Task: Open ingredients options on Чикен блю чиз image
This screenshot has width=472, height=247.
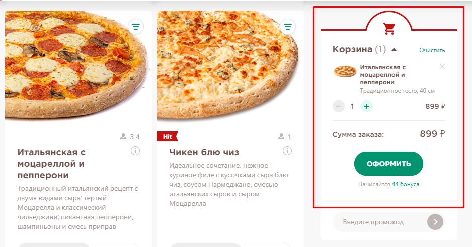Action: 288,27
